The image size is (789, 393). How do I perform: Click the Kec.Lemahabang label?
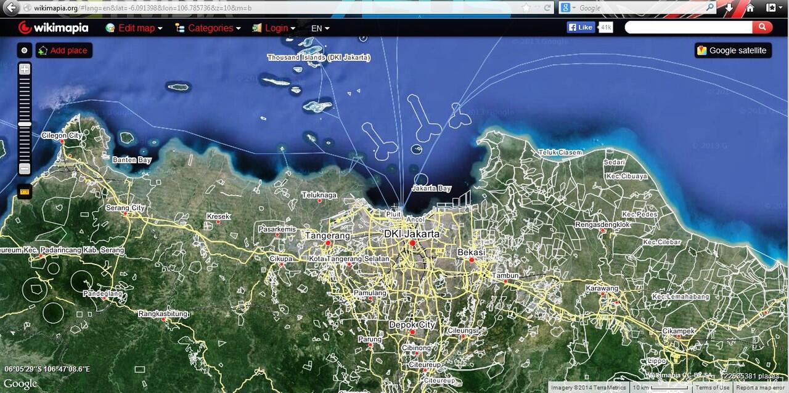(x=681, y=297)
